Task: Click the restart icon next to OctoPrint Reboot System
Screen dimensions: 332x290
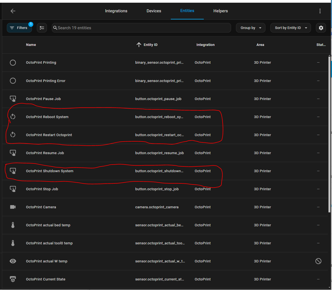Action: tap(13, 117)
